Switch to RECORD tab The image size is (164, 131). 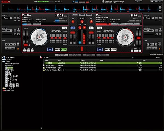(103, 55)
